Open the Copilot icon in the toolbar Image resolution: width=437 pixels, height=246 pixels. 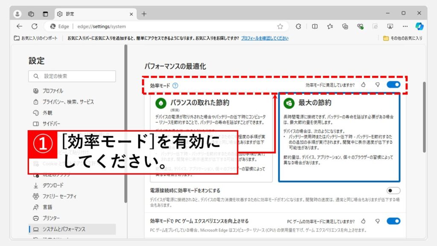click(x=419, y=26)
